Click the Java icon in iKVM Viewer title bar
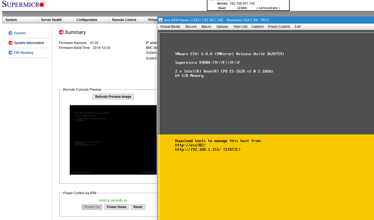 (161, 20)
